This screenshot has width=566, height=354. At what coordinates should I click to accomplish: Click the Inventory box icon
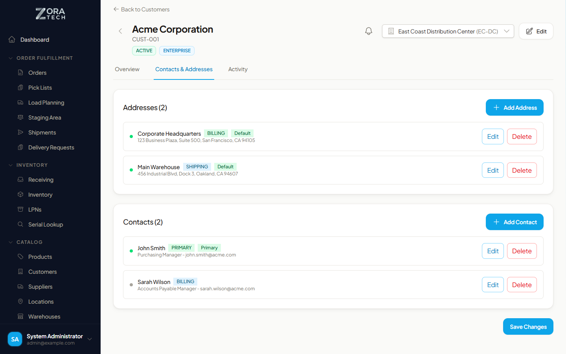pyautogui.click(x=20, y=194)
